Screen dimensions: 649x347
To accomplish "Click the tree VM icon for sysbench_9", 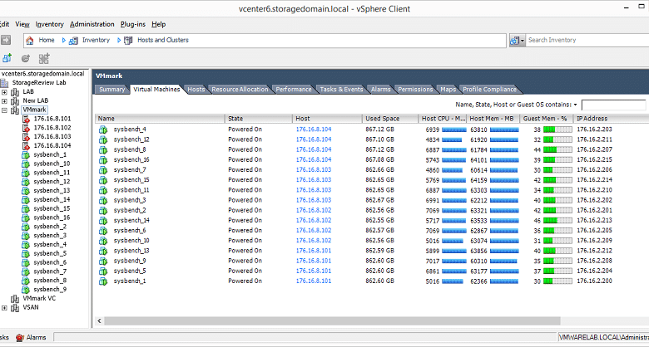I will (x=26, y=290).
